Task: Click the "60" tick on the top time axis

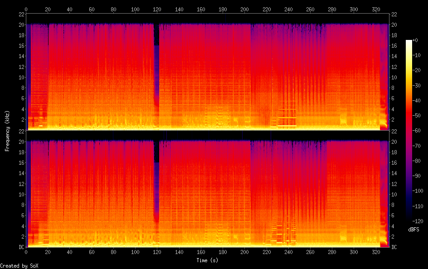Action: pyautogui.click(x=92, y=9)
